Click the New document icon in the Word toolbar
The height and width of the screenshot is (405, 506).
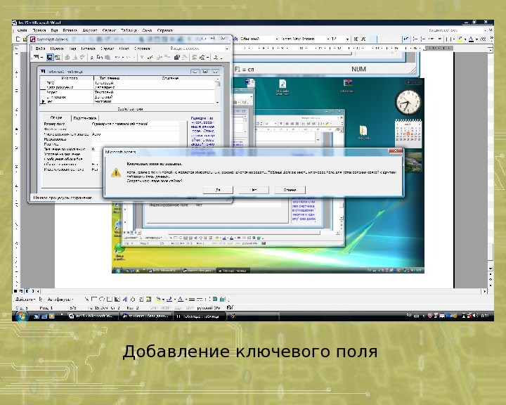click(18, 39)
